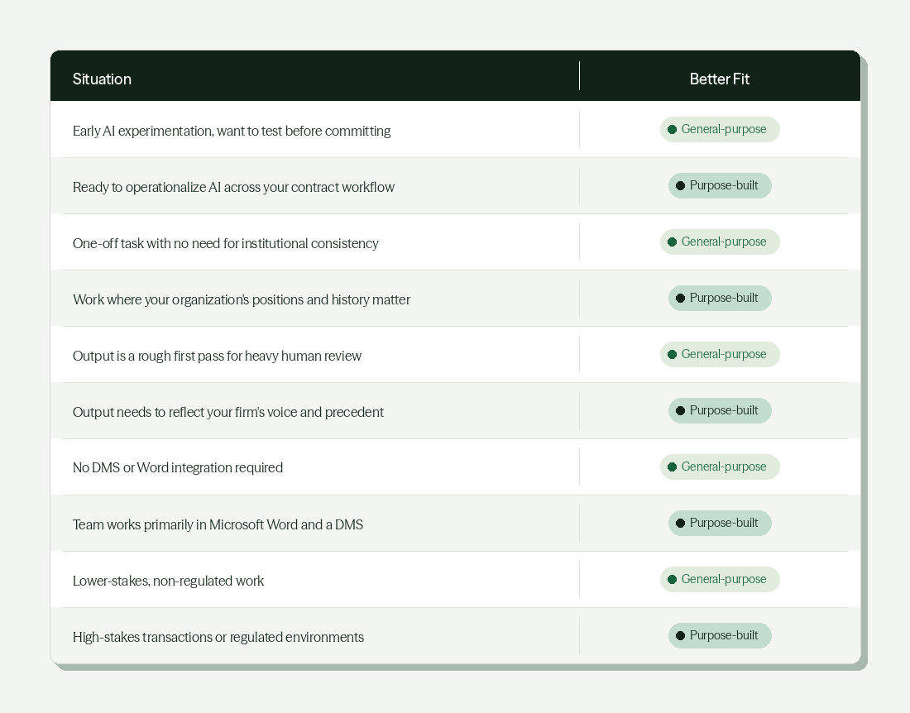Select 'No DMS or Word integration required'
Screen dimensions: 910x713
click(178, 468)
